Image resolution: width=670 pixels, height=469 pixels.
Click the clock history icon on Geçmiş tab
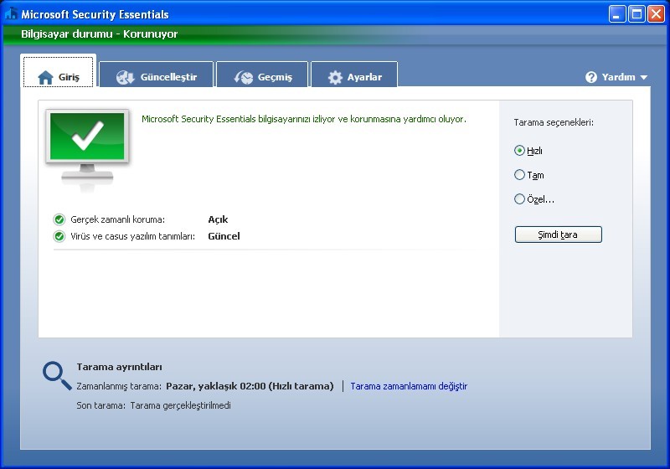click(244, 77)
